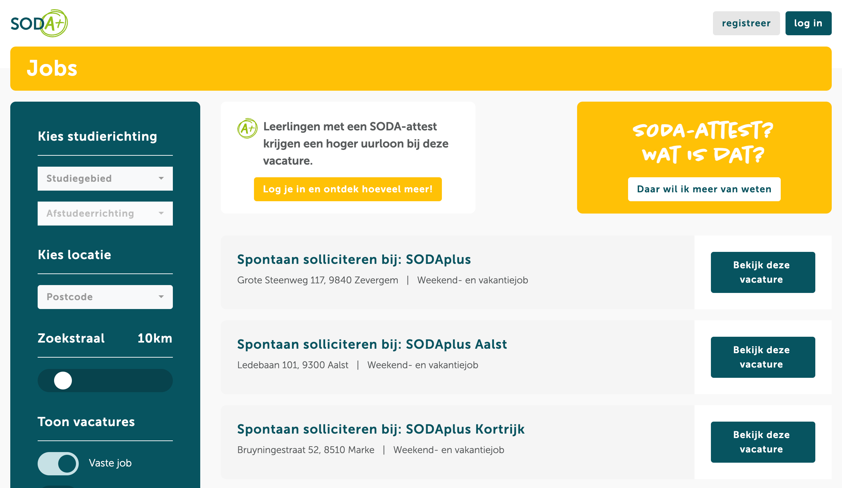Open the SODAplus Kortrijk vacancy title

tap(381, 429)
